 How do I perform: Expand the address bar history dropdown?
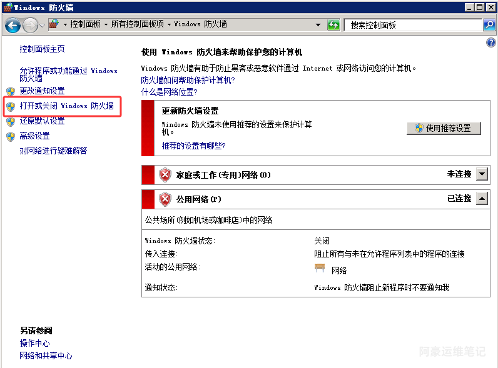tap(318, 25)
